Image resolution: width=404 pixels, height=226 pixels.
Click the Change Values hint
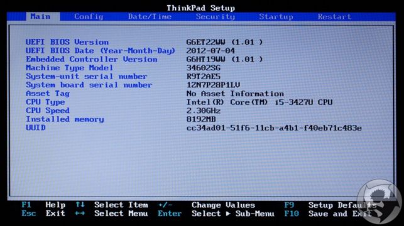tap(223, 205)
